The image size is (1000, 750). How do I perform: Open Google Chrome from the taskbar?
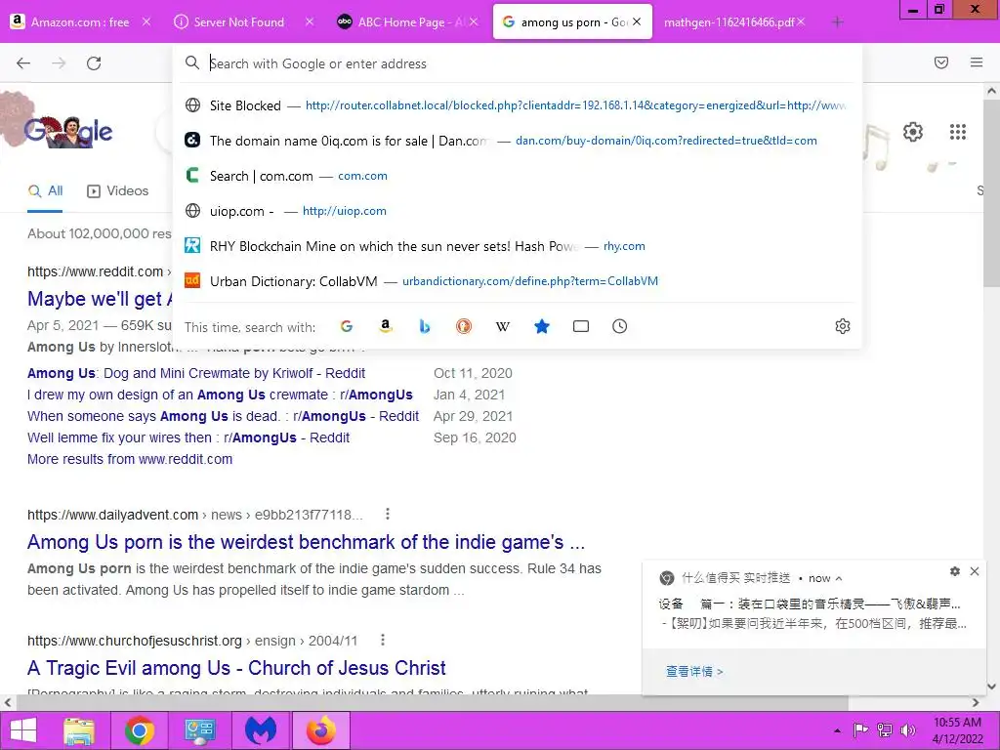point(139,730)
